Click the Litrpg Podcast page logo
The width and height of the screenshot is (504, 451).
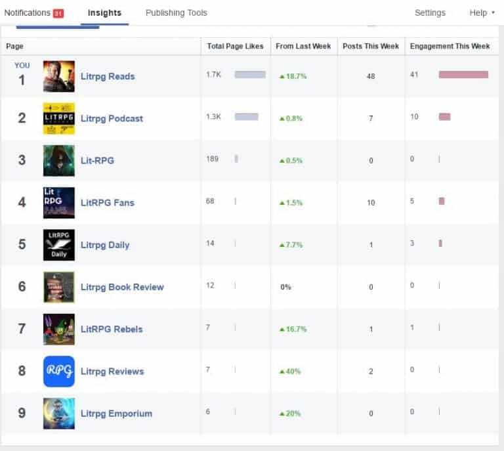click(x=58, y=118)
